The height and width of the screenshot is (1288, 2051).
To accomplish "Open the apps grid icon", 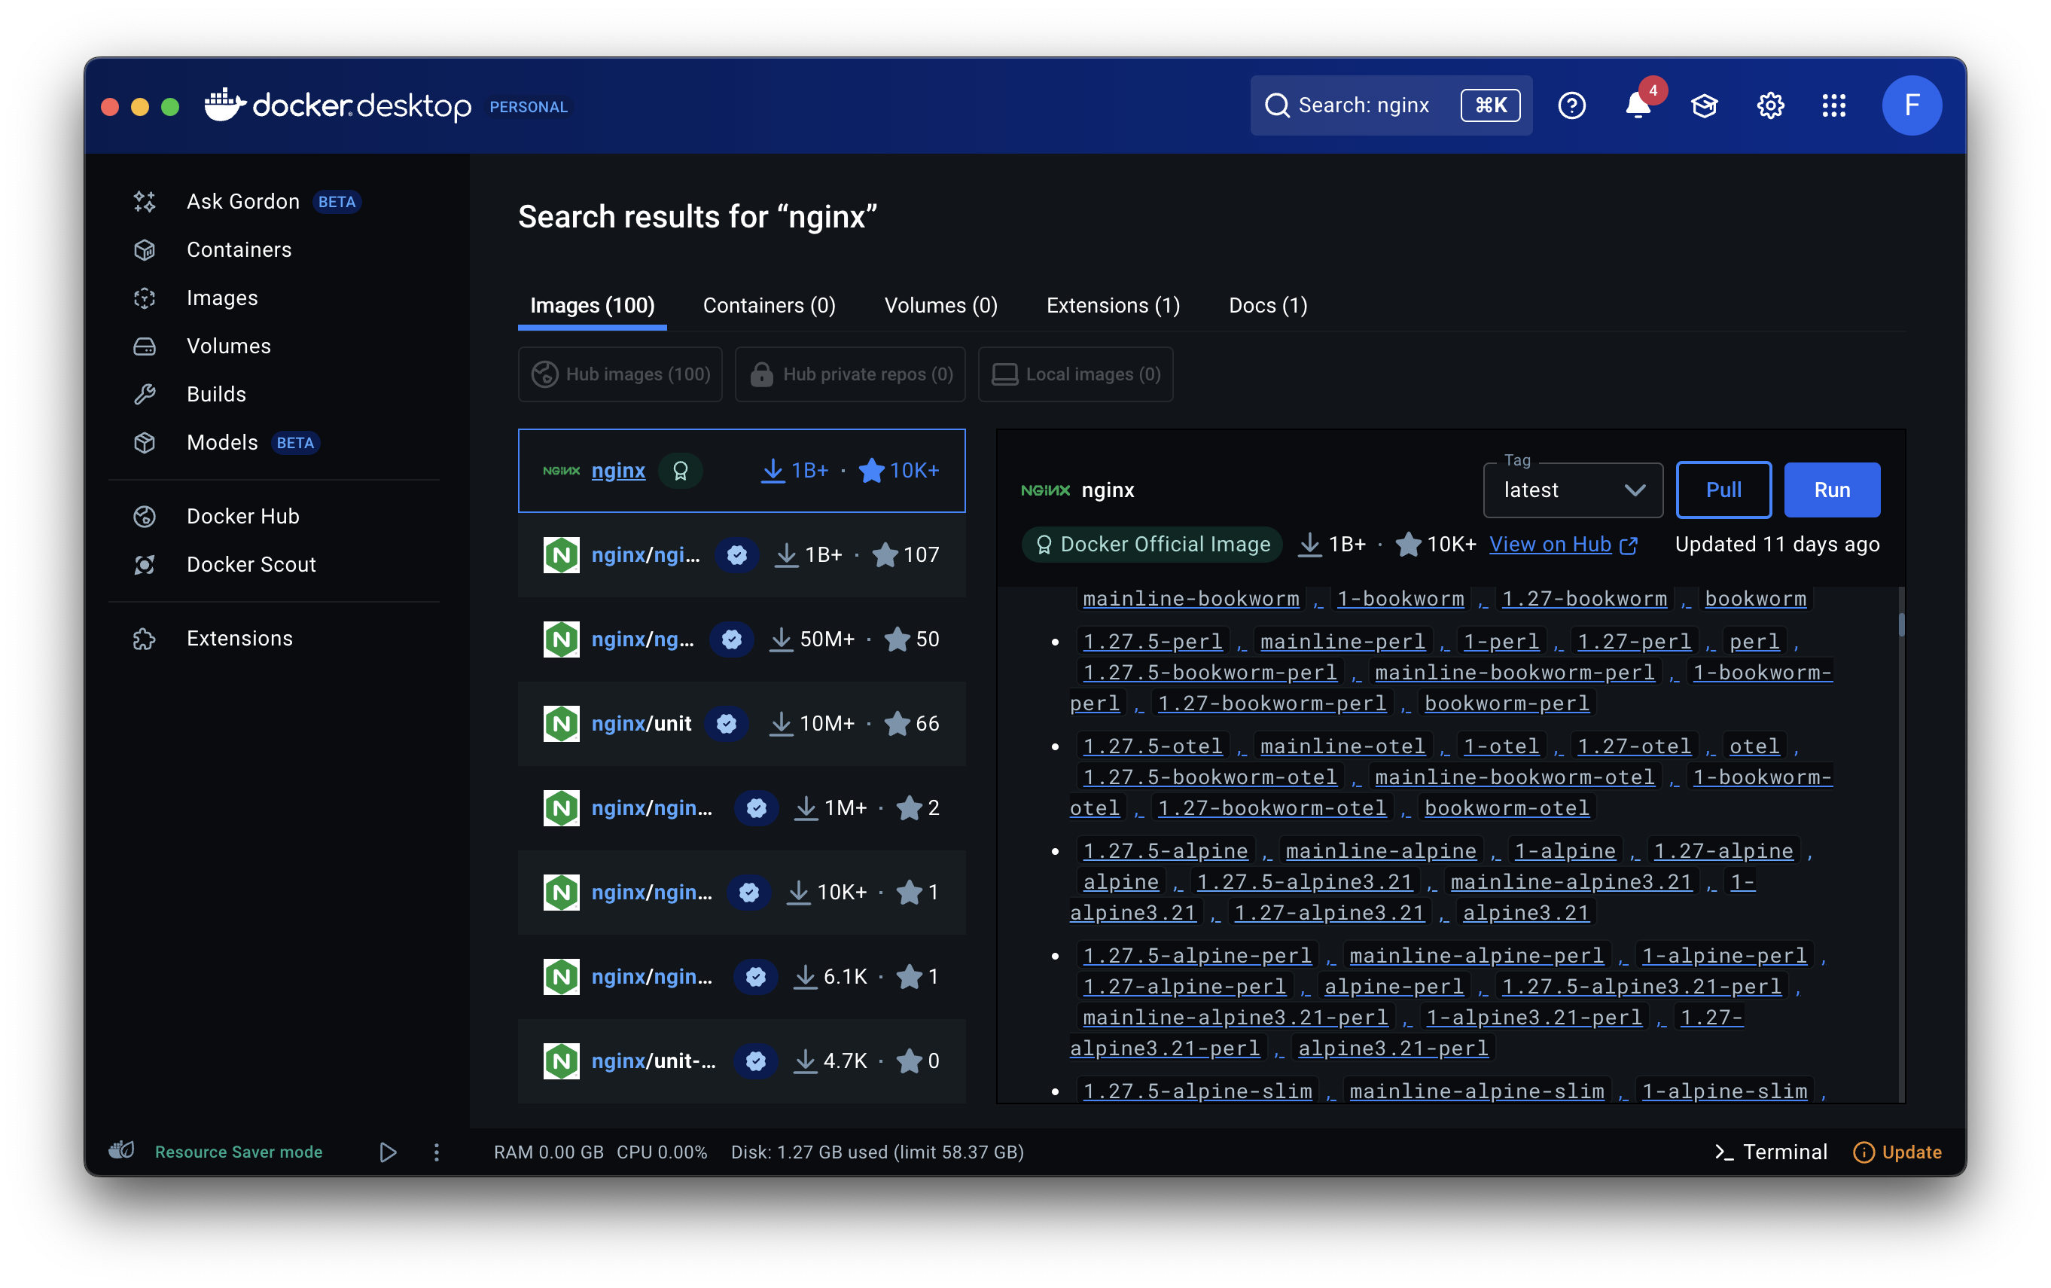I will pyautogui.click(x=1834, y=105).
